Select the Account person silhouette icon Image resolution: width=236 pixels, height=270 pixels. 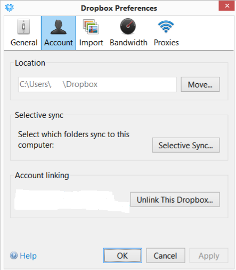(59, 27)
